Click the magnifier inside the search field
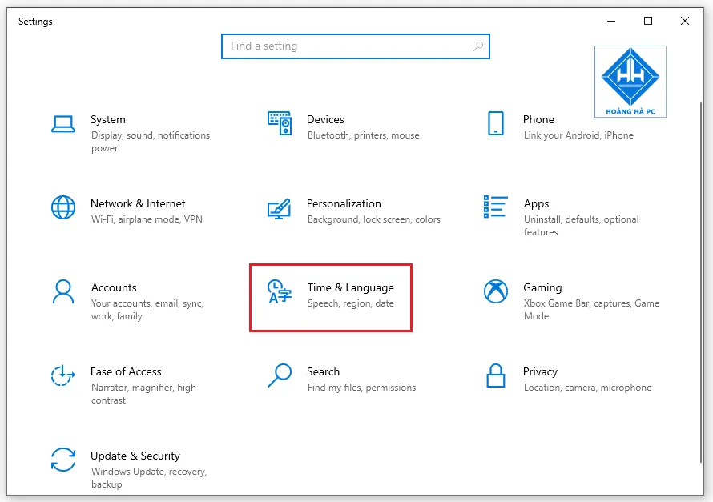The width and height of the screenshot is (713, 502). tap(476, 46)
